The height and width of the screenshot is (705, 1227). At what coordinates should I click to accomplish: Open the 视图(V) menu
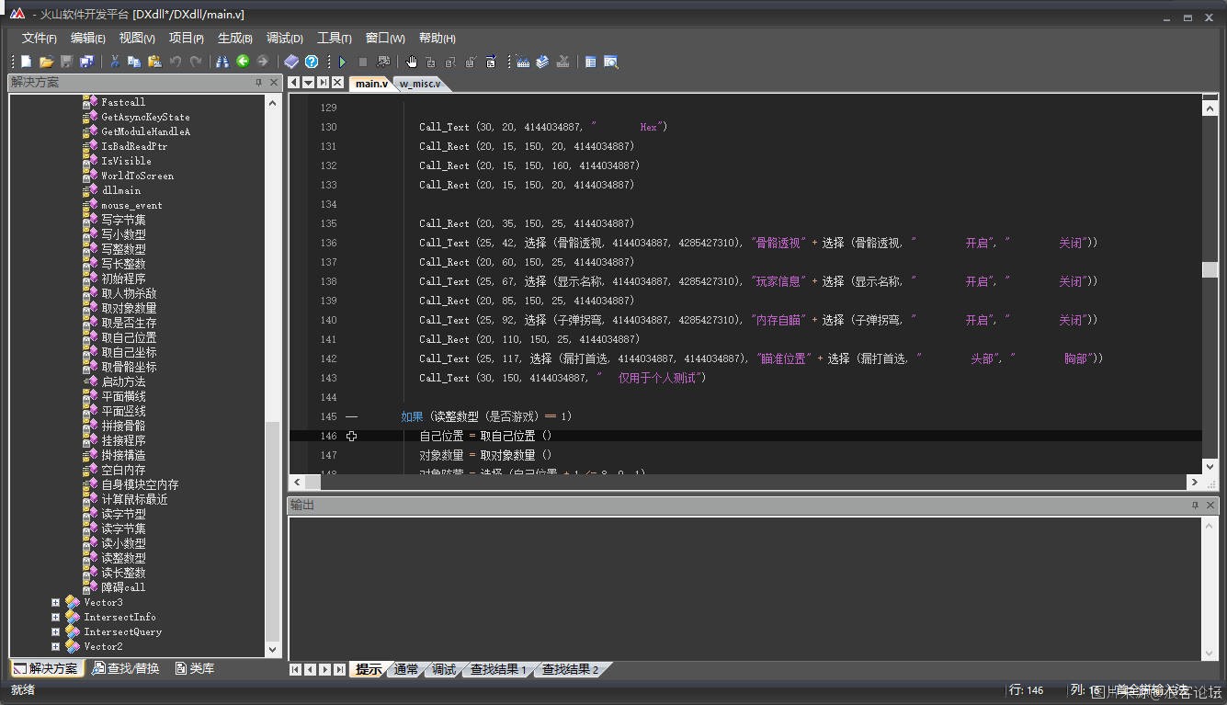coord(137,38)
